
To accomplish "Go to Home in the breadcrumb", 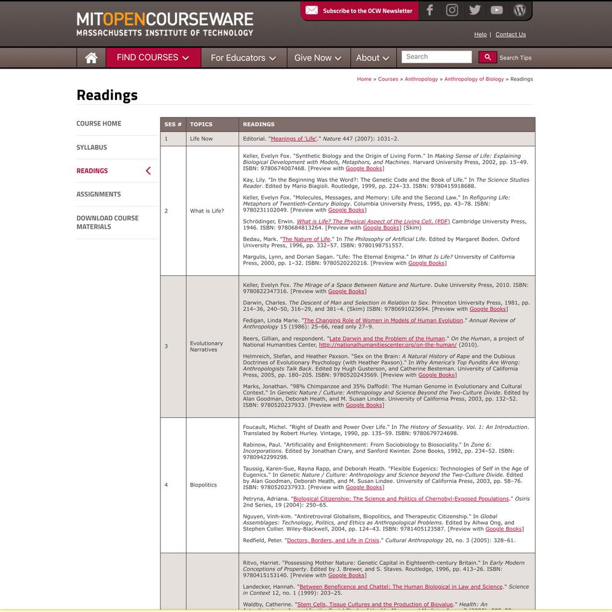I will [x=364, y=79].
